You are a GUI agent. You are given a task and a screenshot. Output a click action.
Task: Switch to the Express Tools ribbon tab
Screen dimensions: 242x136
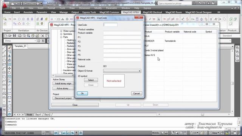[89, 12]
